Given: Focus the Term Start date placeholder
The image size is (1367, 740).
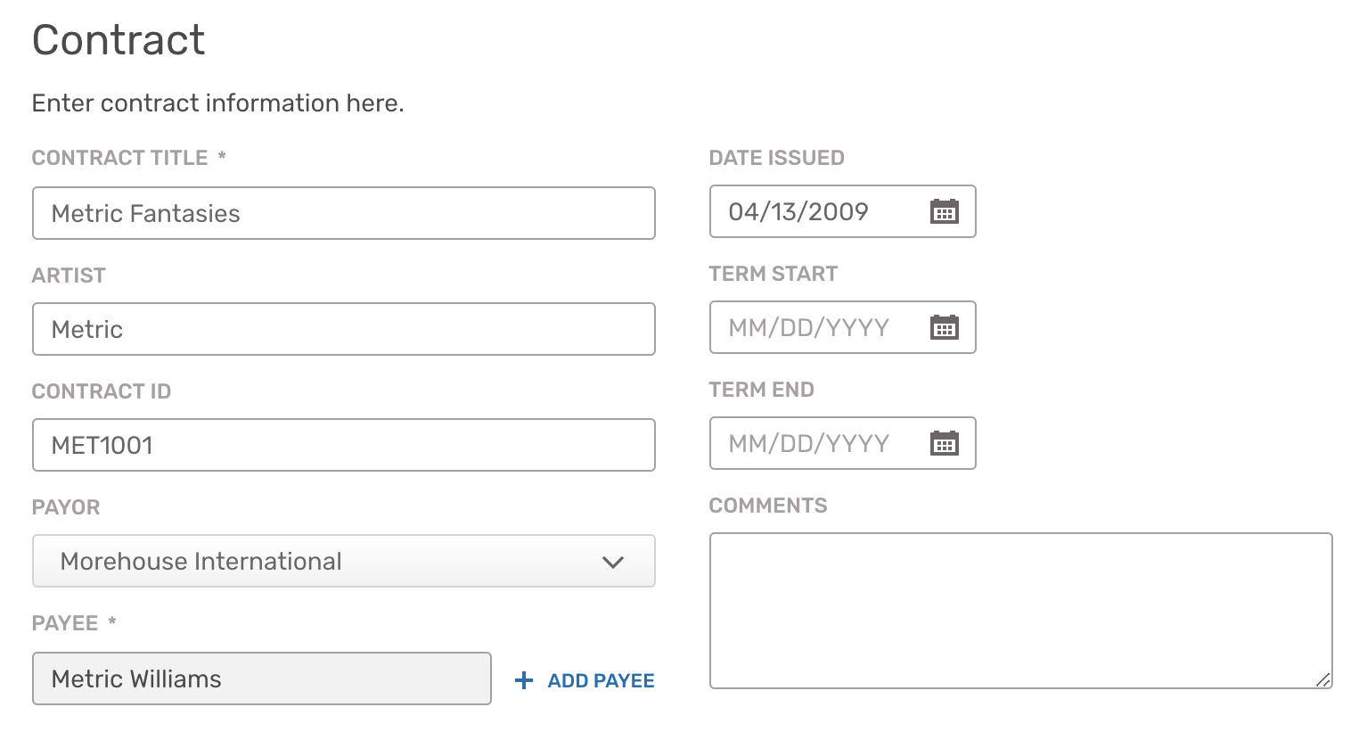Looking at the screenshot, I should point(809,327).
